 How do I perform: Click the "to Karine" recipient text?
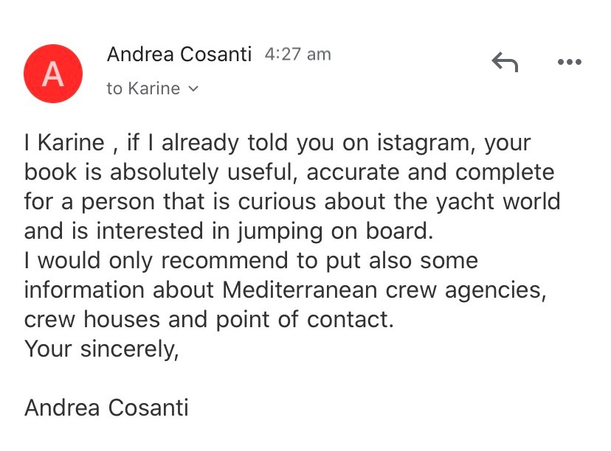[x=143, y=89]
